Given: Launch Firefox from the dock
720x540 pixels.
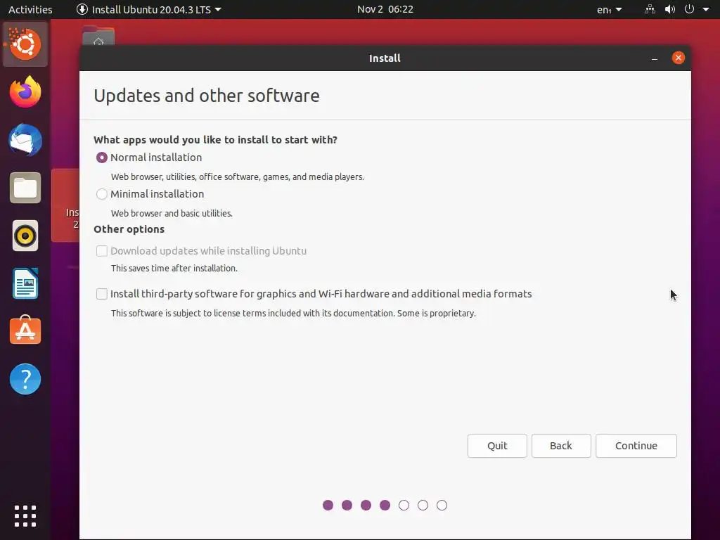Looking at the screenshot, I should 25,92.
